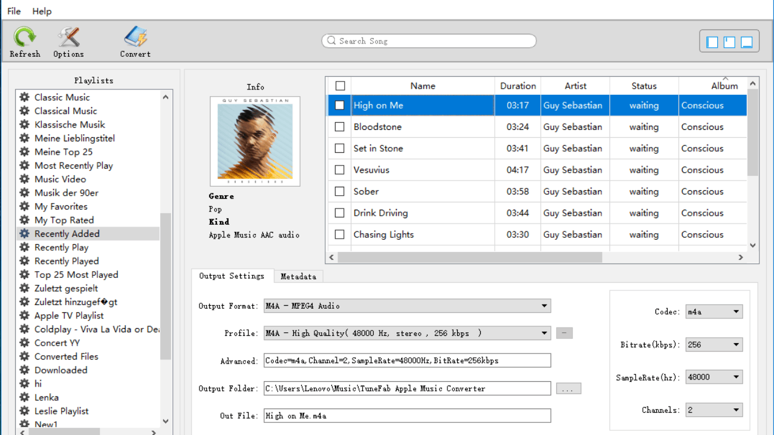Switch to the middle layout view icon

pos(729,42)
